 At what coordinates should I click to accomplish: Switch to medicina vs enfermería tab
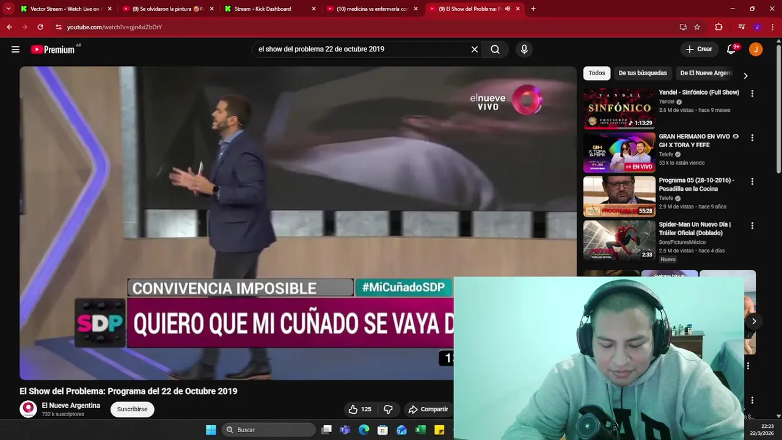(x=371, y=9)
